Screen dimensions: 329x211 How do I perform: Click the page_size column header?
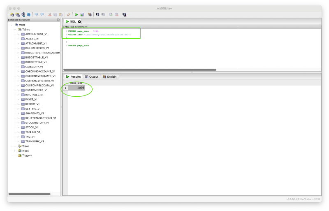click(x=76, y=83)
